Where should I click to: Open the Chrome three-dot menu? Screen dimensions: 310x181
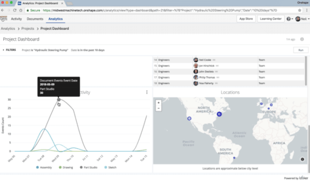click(x=307, y=10)
